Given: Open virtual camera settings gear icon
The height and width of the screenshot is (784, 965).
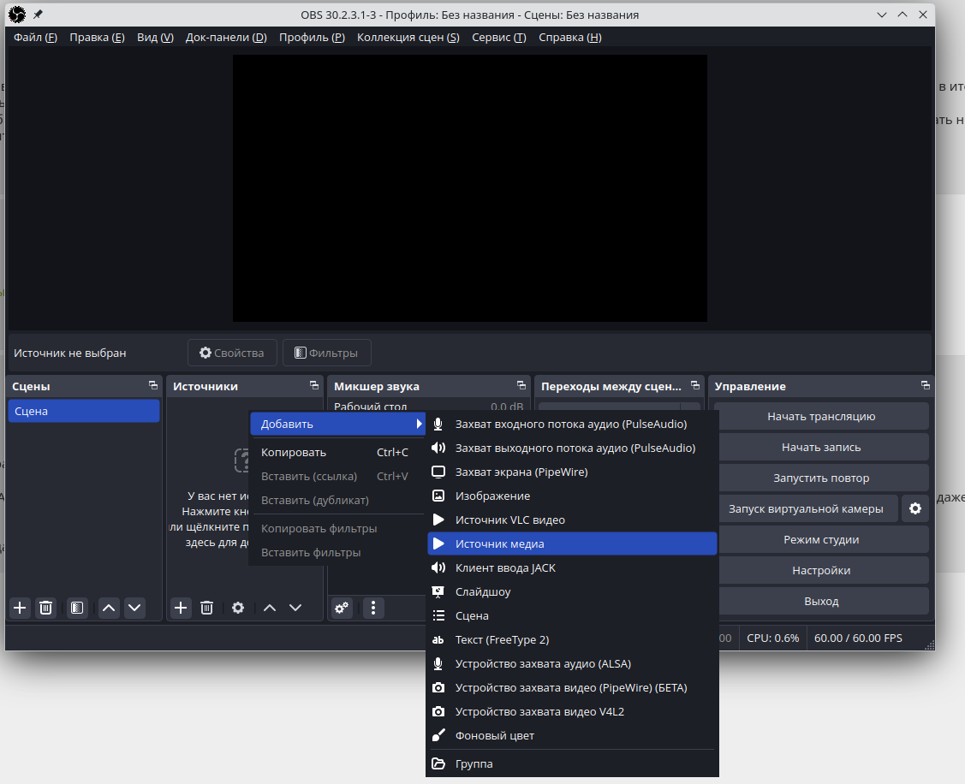Looking at the screenshot, I should tap(915, 508).
